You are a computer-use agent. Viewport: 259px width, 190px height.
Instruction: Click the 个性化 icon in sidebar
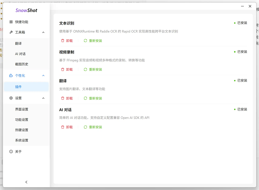11,76
